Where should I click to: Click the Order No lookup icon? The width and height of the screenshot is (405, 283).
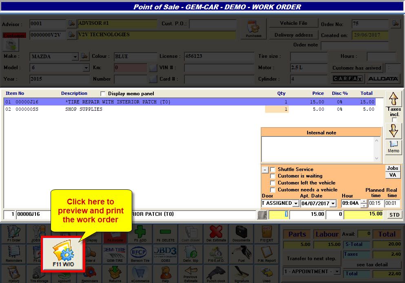(396, 24)
